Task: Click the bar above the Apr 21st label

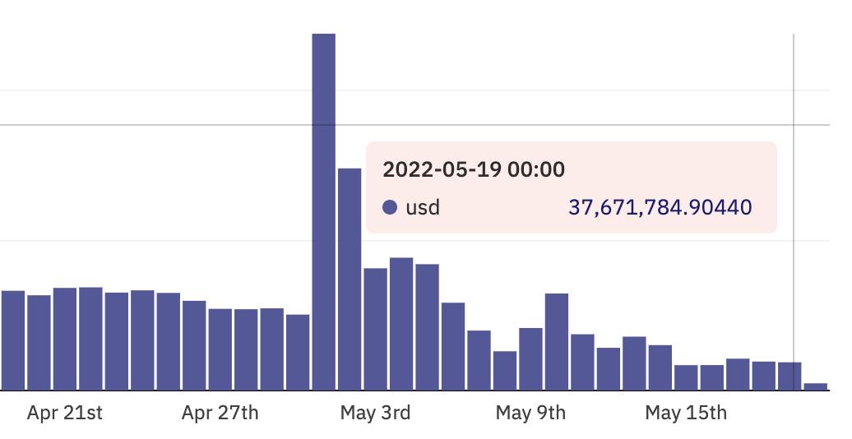Action: (65, 339)
